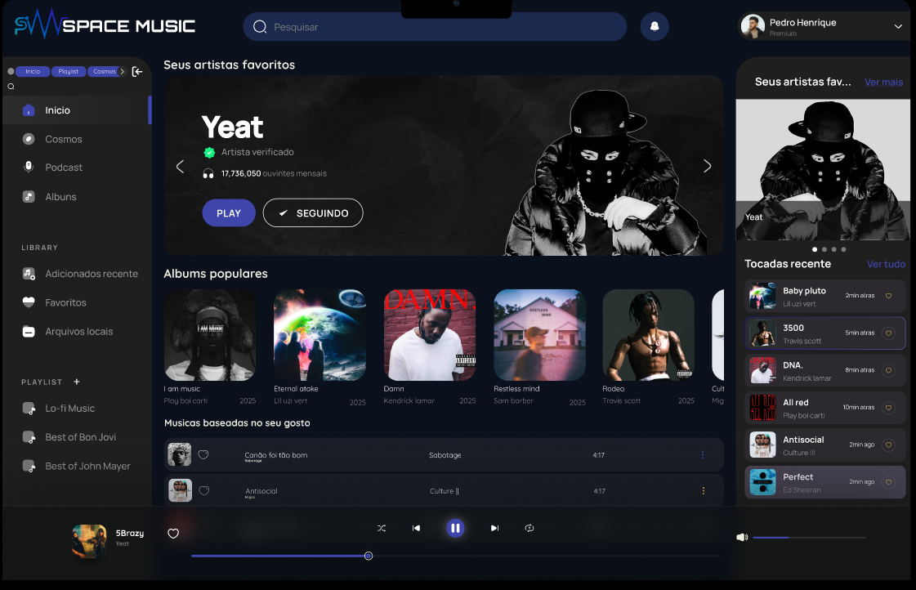
Task: Go to previous featured artist arrow
Action: pos(180,167)
